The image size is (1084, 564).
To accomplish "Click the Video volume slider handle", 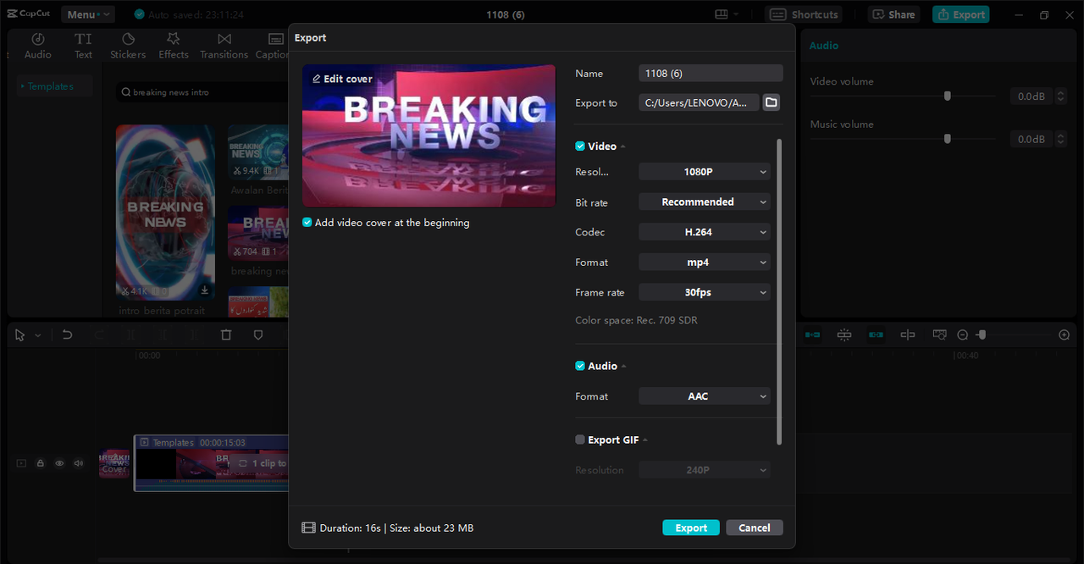I will (948, 97).
